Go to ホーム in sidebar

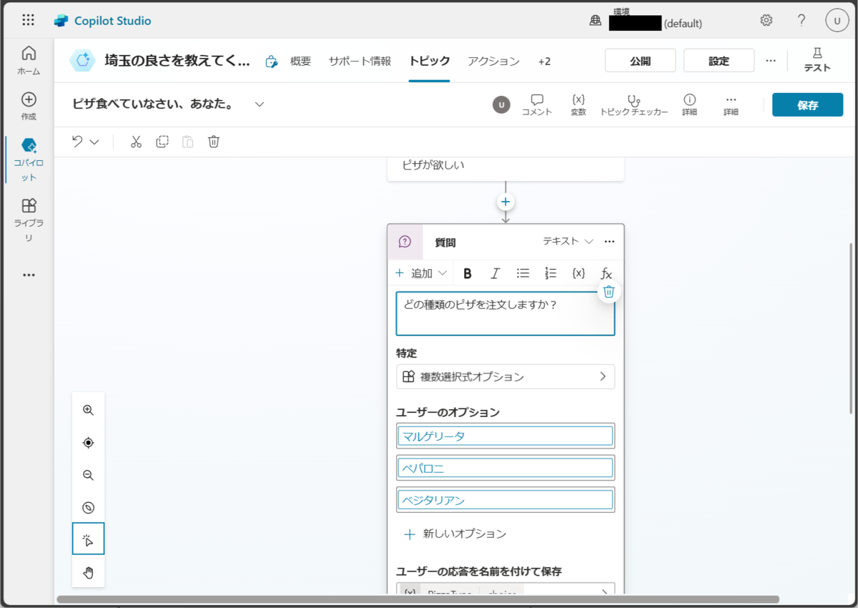coord(29,61)
